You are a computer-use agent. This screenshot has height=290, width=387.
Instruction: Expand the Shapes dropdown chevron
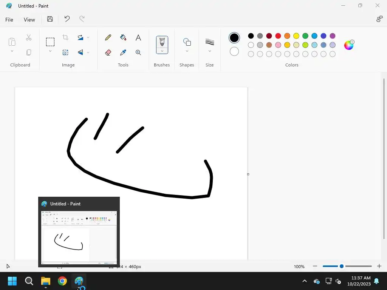pyautogui.click(x=187, y=51)
